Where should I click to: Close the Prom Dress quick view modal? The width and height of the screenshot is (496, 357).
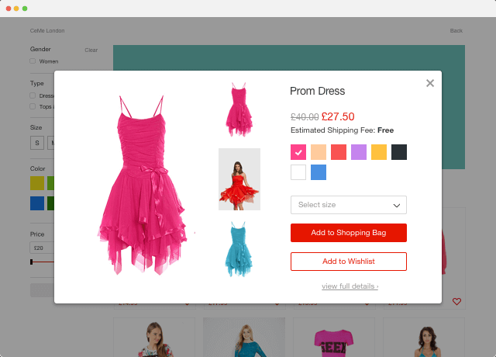pos(430,83)
